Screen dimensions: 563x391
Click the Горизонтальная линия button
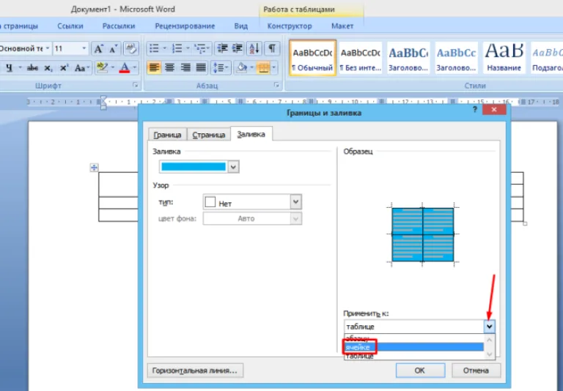(195, 370)
